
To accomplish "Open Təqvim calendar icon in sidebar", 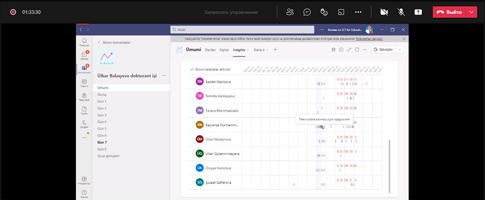I will click(x=84, y=83).
